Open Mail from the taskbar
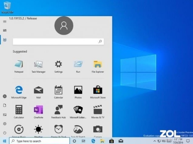This screenshot has width=193, height=144. [121, 141]
